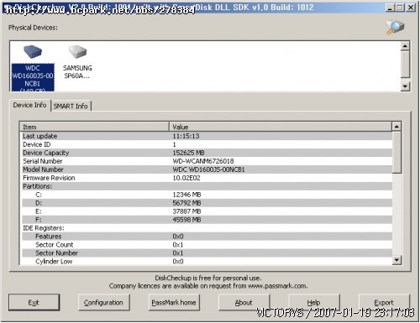Select the Cylinder Low row

pos(207,261)
